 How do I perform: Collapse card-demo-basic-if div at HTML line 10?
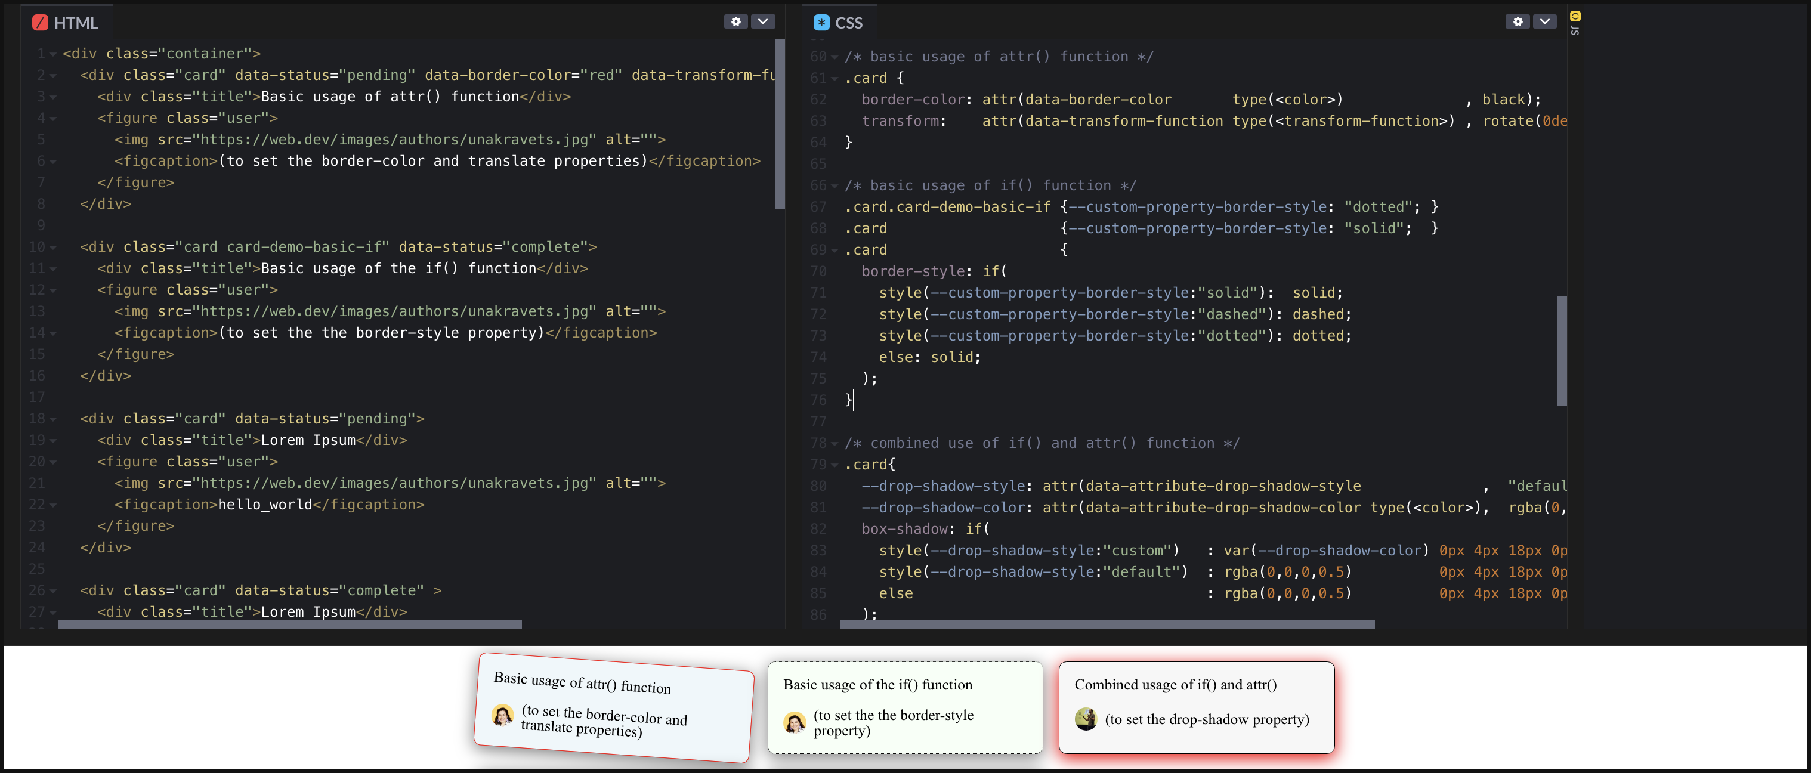click(52, 248)
